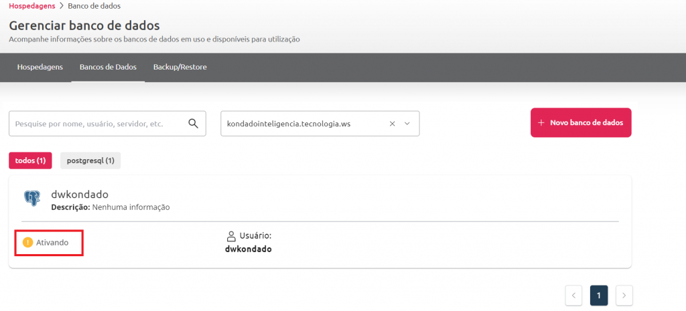Select the Bancos de Dados tab
Viewport: 686px width, 311px height.
[x=108, y=68]
